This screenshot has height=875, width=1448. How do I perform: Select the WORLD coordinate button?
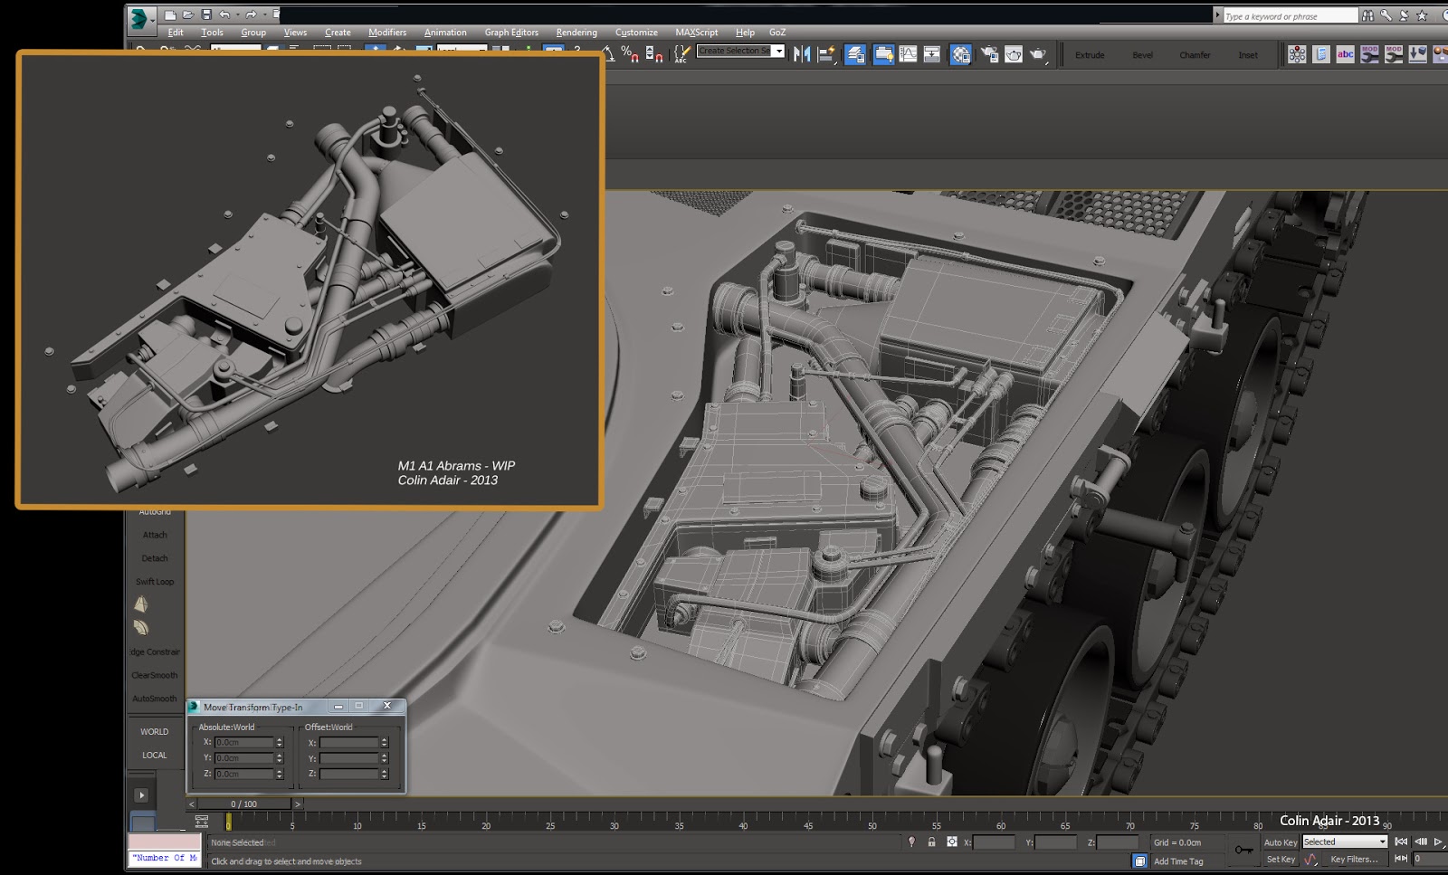pyautogui.click(x=155, y=732)
